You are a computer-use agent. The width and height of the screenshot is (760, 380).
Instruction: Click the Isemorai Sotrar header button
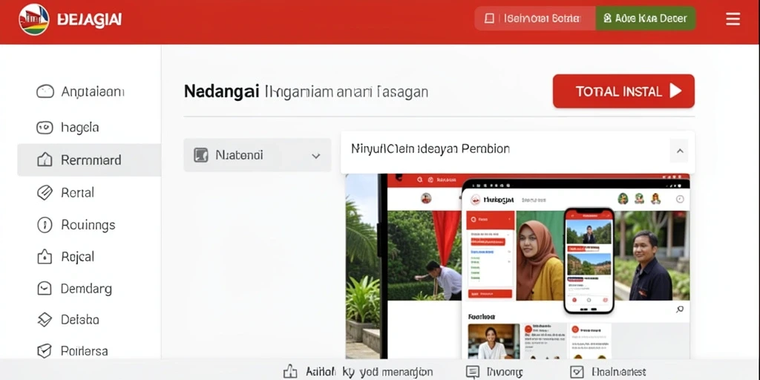tap(534, 19)
